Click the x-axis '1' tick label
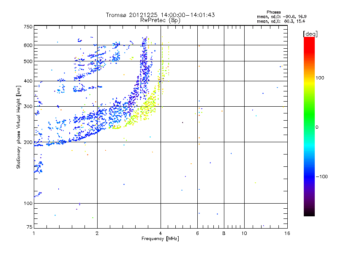The height and width of the screenshot is (254, 338). pyautogui.click(x=34, y=233)
